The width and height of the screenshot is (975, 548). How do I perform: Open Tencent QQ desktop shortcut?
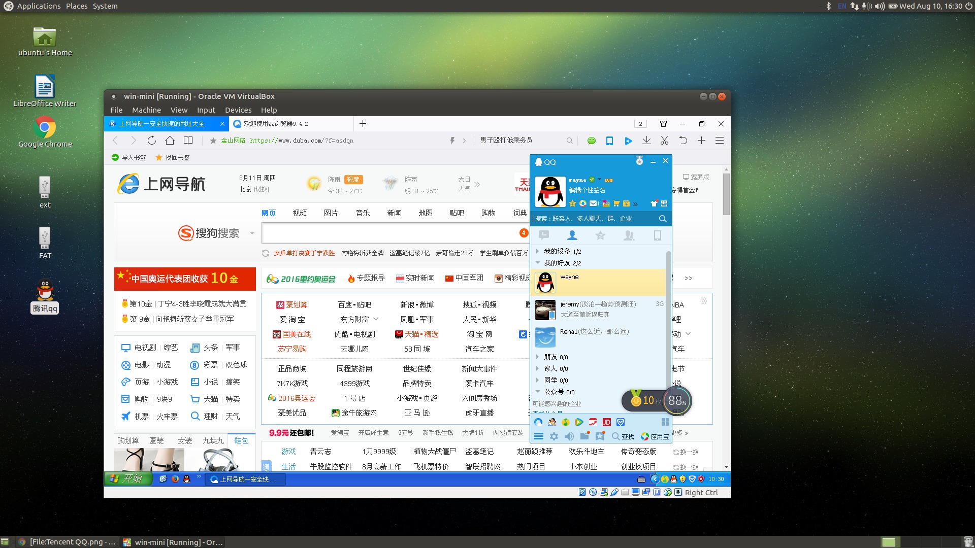tap(45, 296)
